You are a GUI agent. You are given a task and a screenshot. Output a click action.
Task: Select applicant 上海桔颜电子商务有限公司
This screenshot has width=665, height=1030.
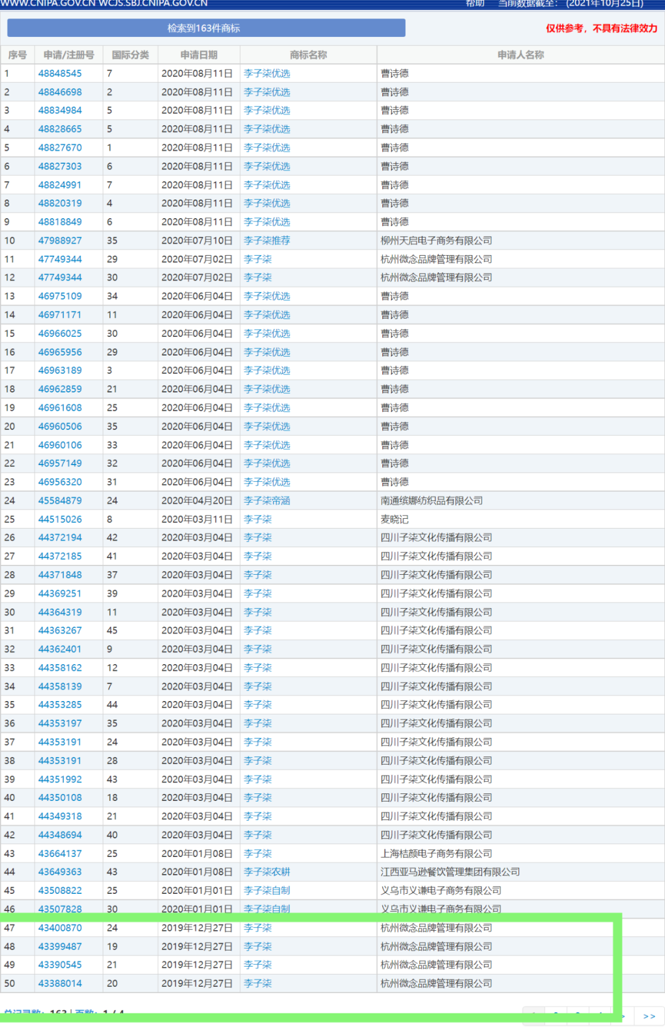point(437,854)
